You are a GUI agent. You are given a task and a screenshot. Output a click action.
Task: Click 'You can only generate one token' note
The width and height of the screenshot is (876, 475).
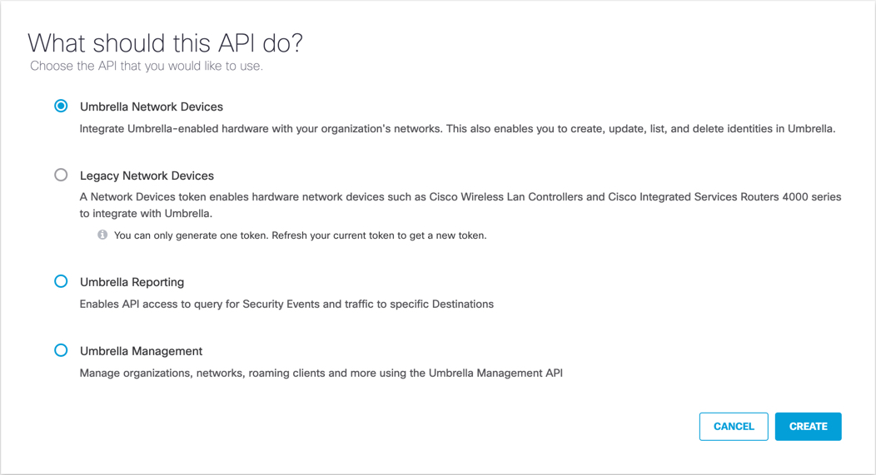point(300,235)
